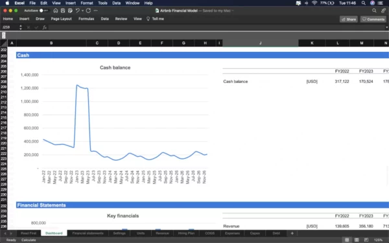
Task: Expand the formula bar with right-end arrow
Action: coord(386,27)
